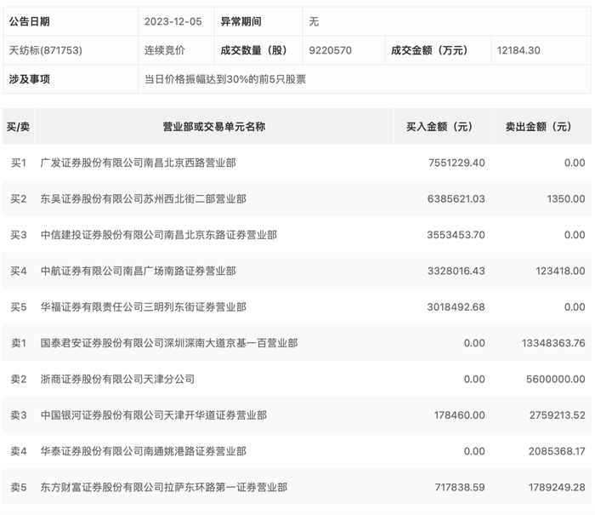Select row 浙商证券股份有限公司天津分公司

pyautogui.click(x=297, y=380)
